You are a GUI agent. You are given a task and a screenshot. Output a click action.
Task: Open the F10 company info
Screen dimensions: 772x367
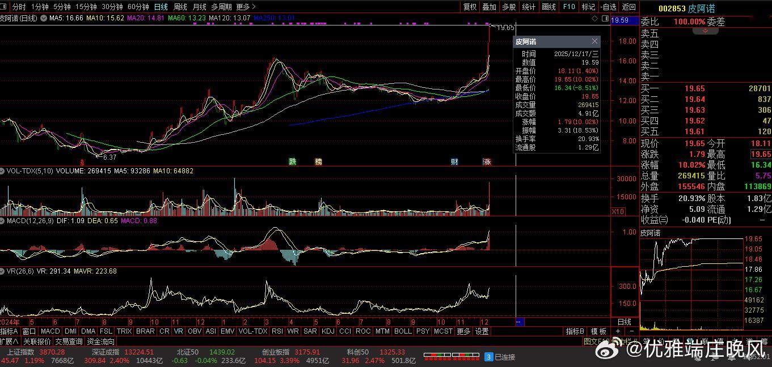click(569, 7)
